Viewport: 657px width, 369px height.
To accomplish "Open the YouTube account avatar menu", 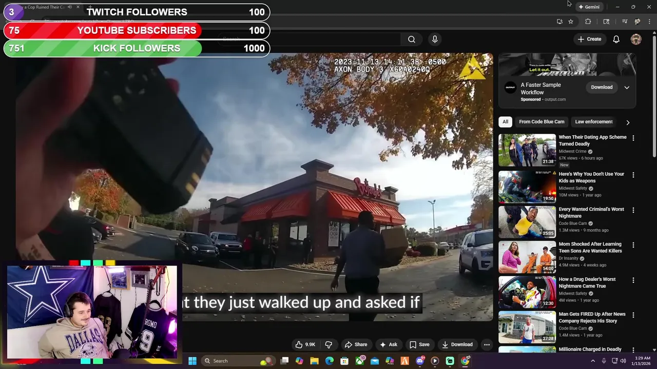I will [x=636, y=39].
